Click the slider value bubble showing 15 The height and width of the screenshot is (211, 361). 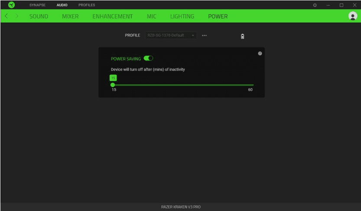pos(113,78)
